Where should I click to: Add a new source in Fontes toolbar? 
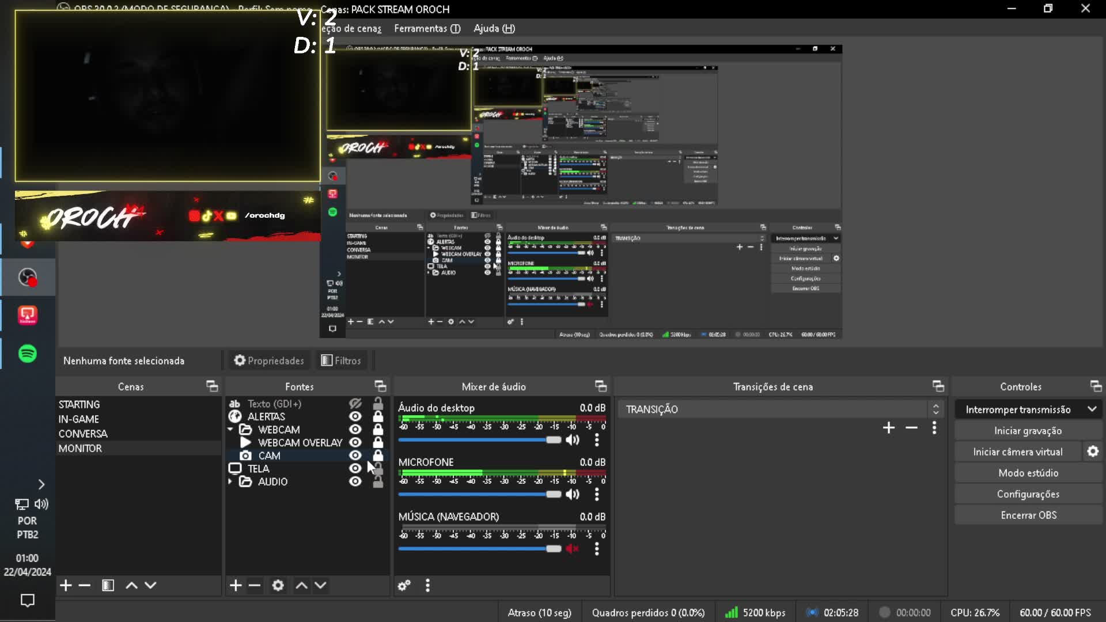[x=236, y=586]
